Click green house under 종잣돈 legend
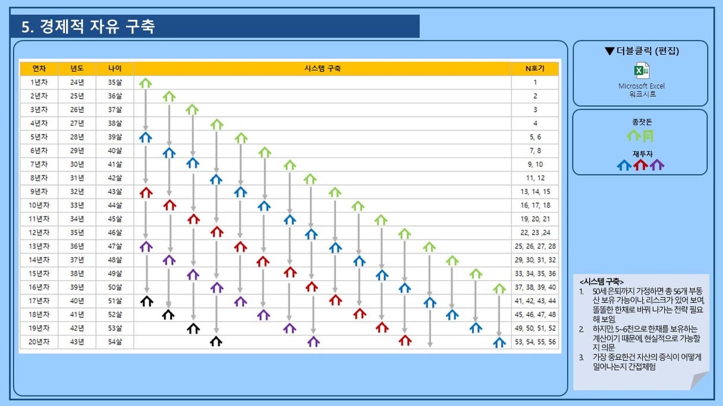723x406 pixels. pyautogui.click(x=633, y=136)
